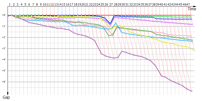Select the +5' gap label
Image resolution: width=202 pixels, height=101 pixels.
coord(4,71)
